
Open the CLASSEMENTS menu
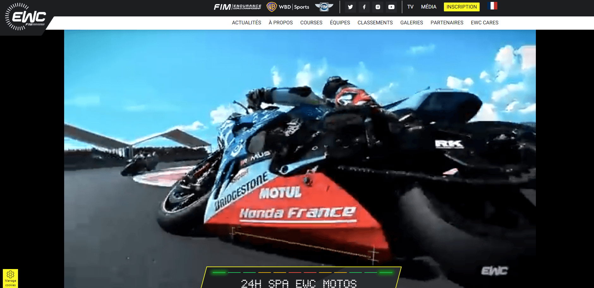coord(375,23)
